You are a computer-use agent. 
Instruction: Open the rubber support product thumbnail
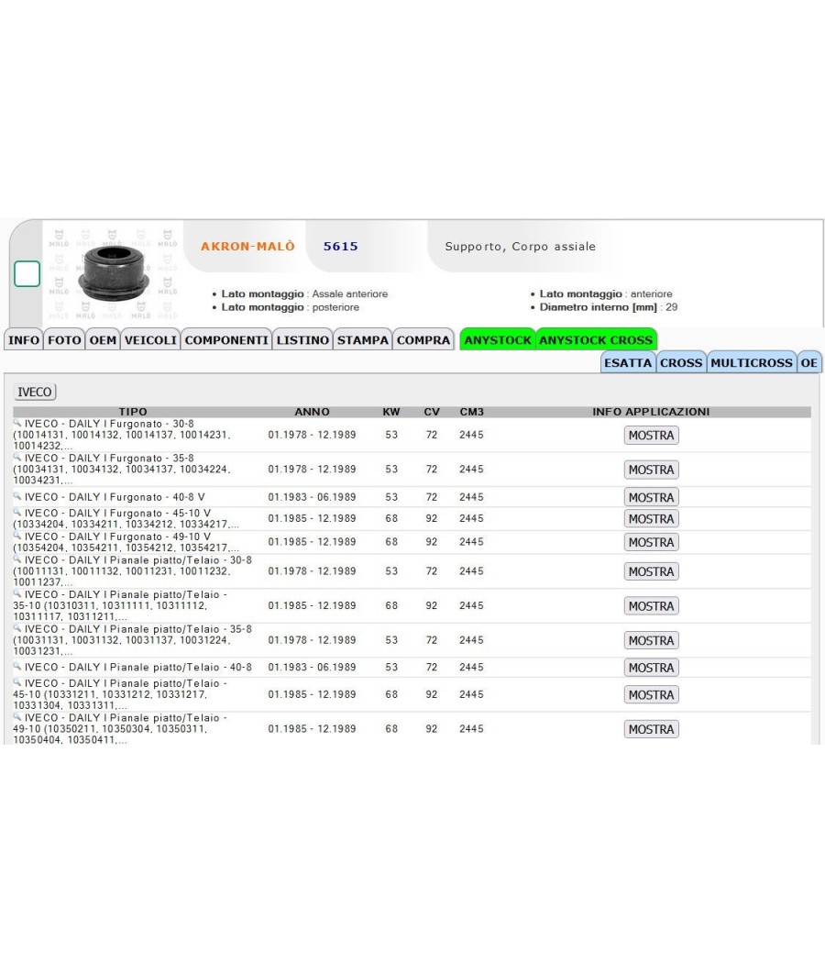(x=114, y=273)
